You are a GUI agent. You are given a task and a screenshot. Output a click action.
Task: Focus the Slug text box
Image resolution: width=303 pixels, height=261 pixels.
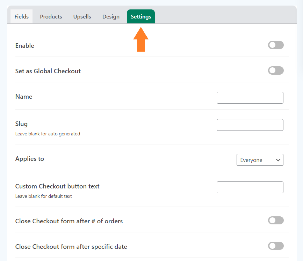[250, 125]
